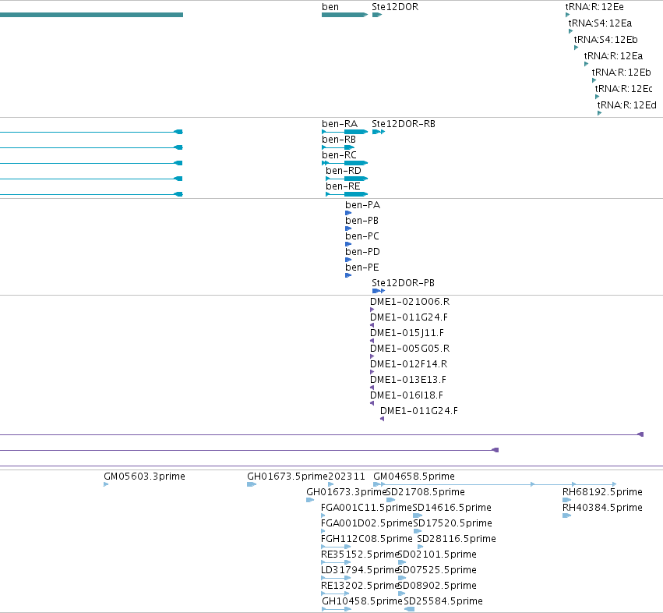Click the GH01673.5prime EST label

(x=287, y=477)
